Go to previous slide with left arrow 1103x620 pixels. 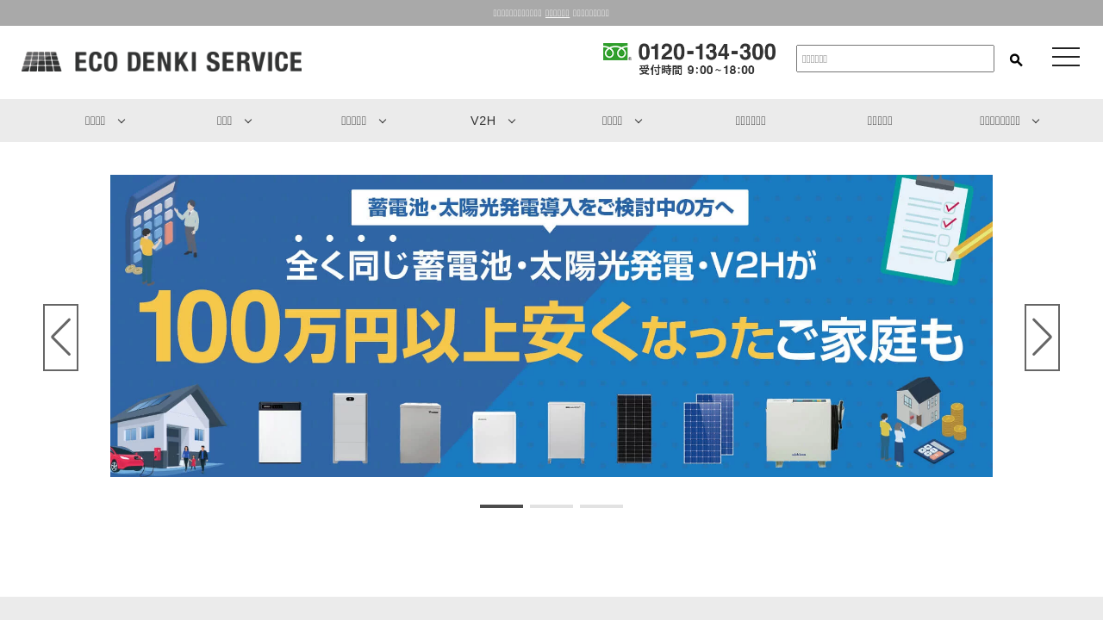(x=60, y=338)
